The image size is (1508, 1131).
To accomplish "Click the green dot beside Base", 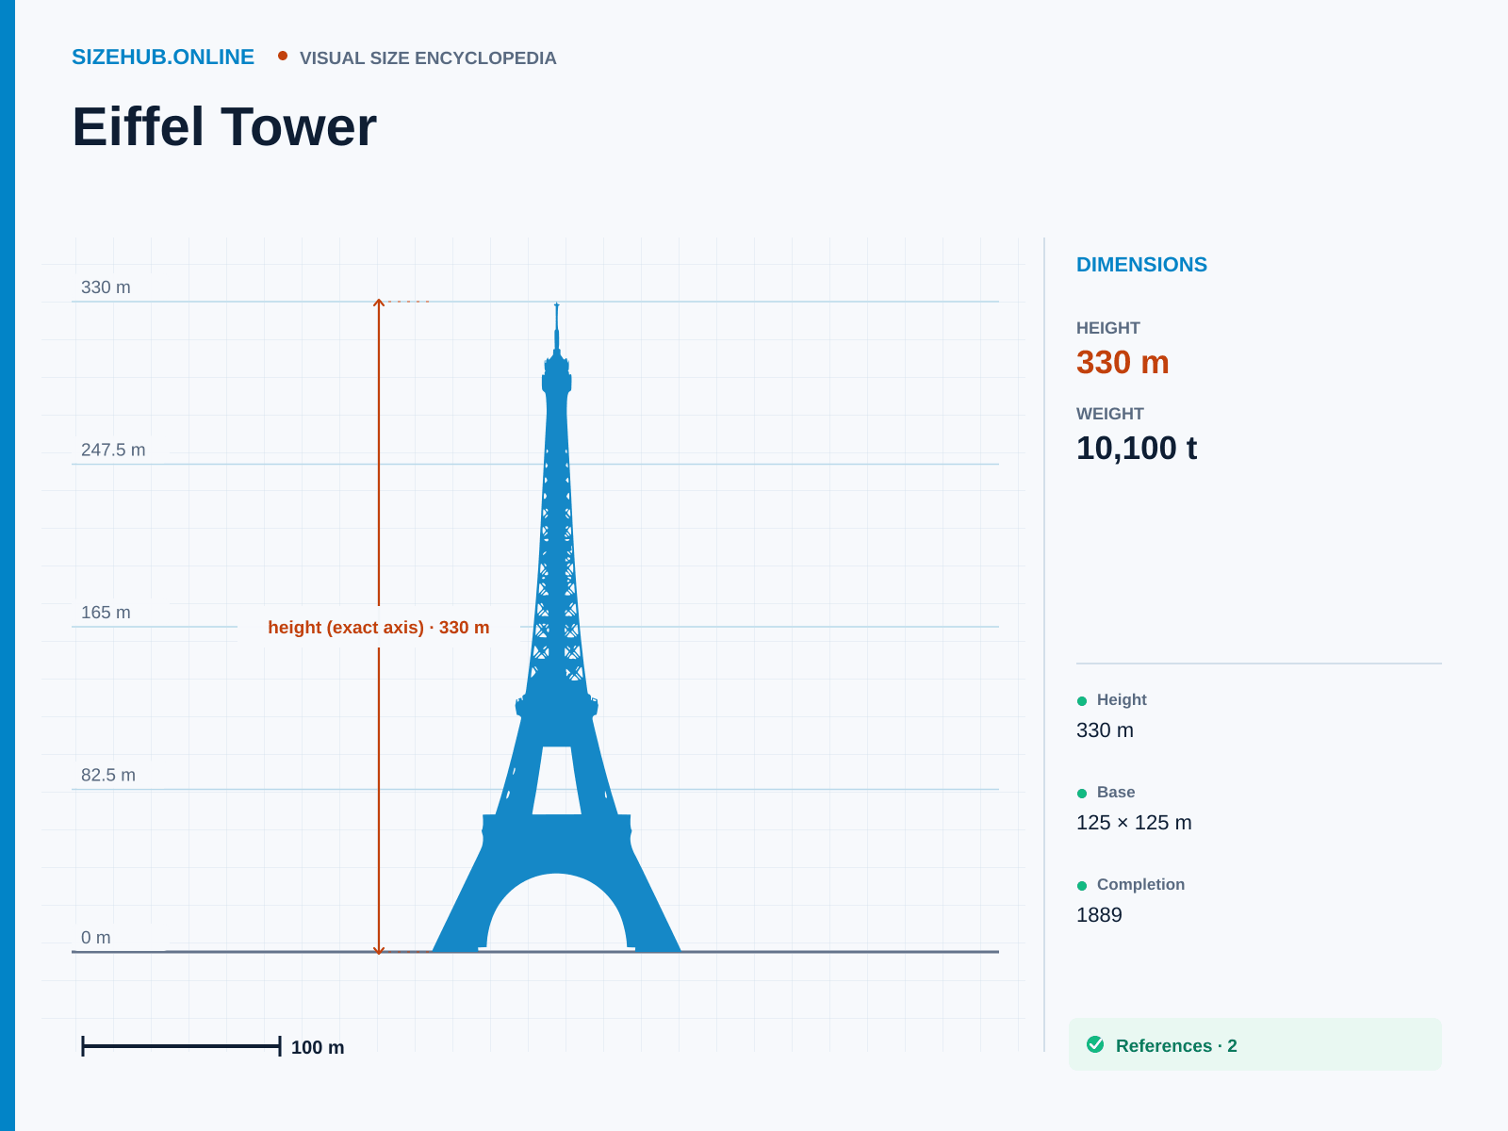I will tap(1082, 794).
